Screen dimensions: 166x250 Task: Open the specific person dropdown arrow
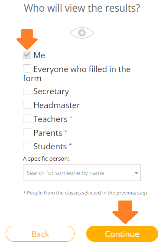136,173
